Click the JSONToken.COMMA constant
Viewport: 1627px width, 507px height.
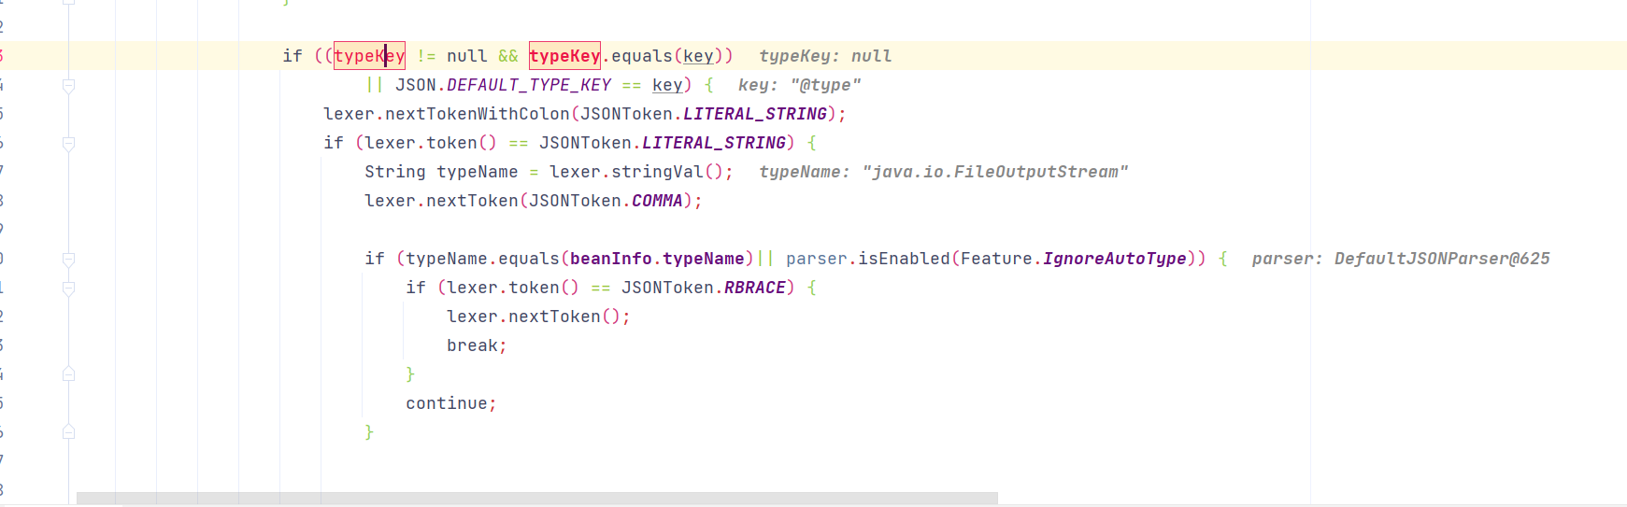(656, 201)
